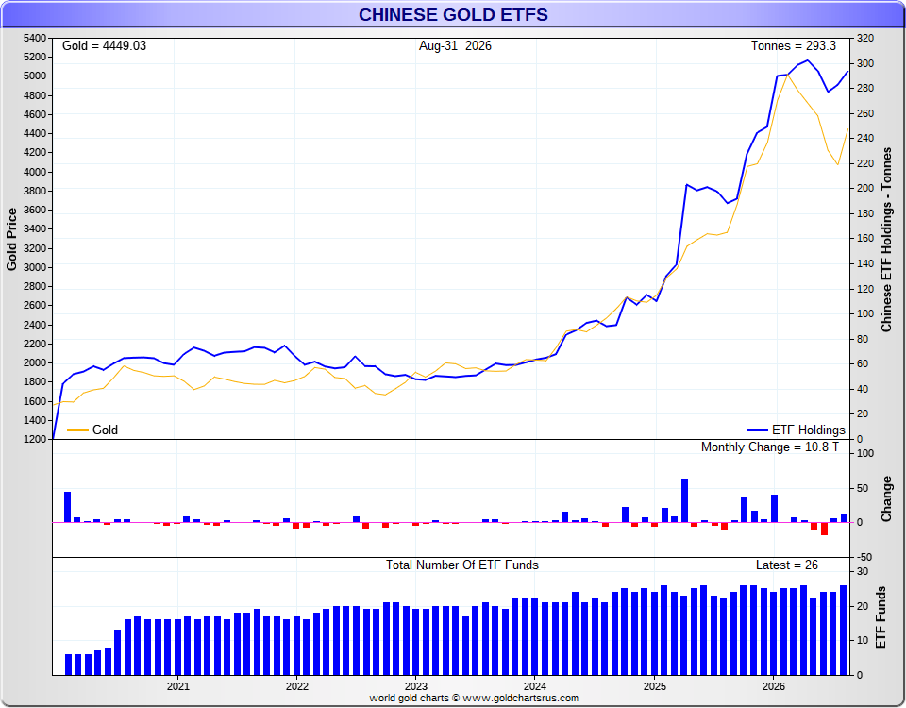The width and height of the screenshot is (906, 708).
Task: Click the 2021 year label
Action: coord(178,686)
